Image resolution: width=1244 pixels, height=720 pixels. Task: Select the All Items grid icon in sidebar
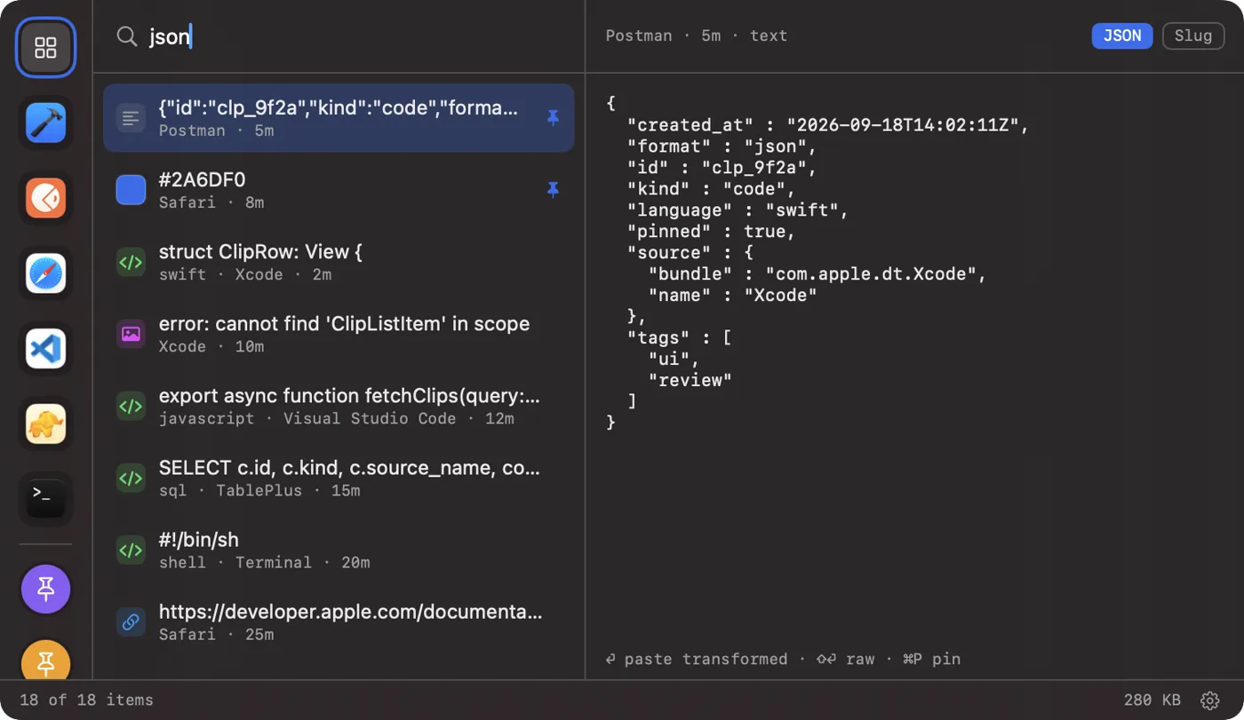[46, 48]
